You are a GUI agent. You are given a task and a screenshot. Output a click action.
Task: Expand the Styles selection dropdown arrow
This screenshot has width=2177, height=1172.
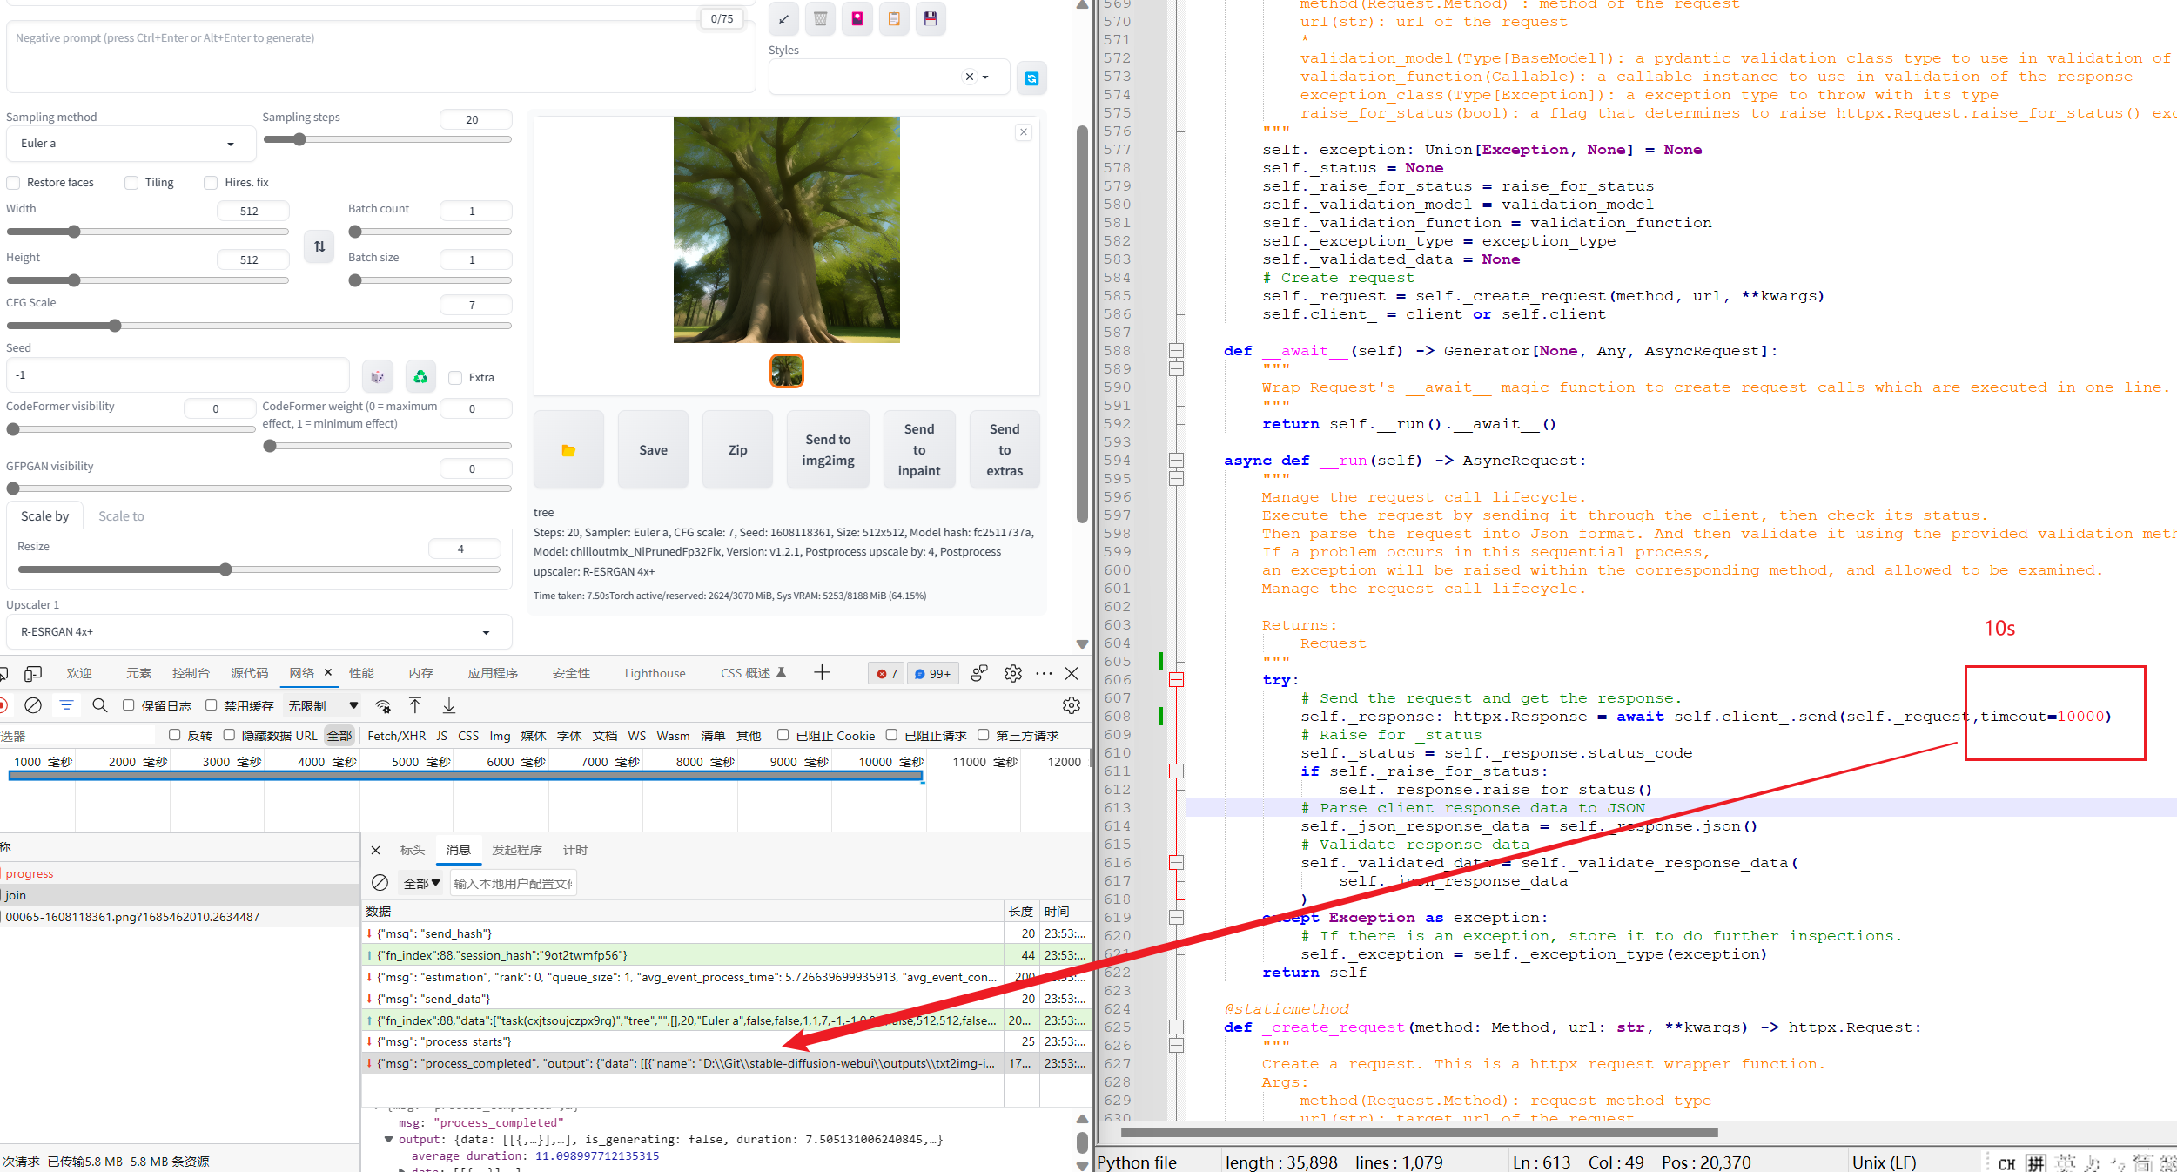986,77
